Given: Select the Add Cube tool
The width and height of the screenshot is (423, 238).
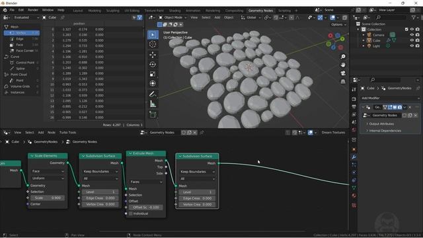Looking at the screenshot, I should [x=153, y=114].
